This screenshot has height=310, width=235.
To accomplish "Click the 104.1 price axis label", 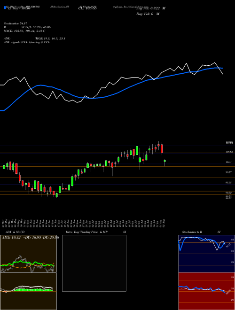I will pyautogui.click(x=228, y=162).
